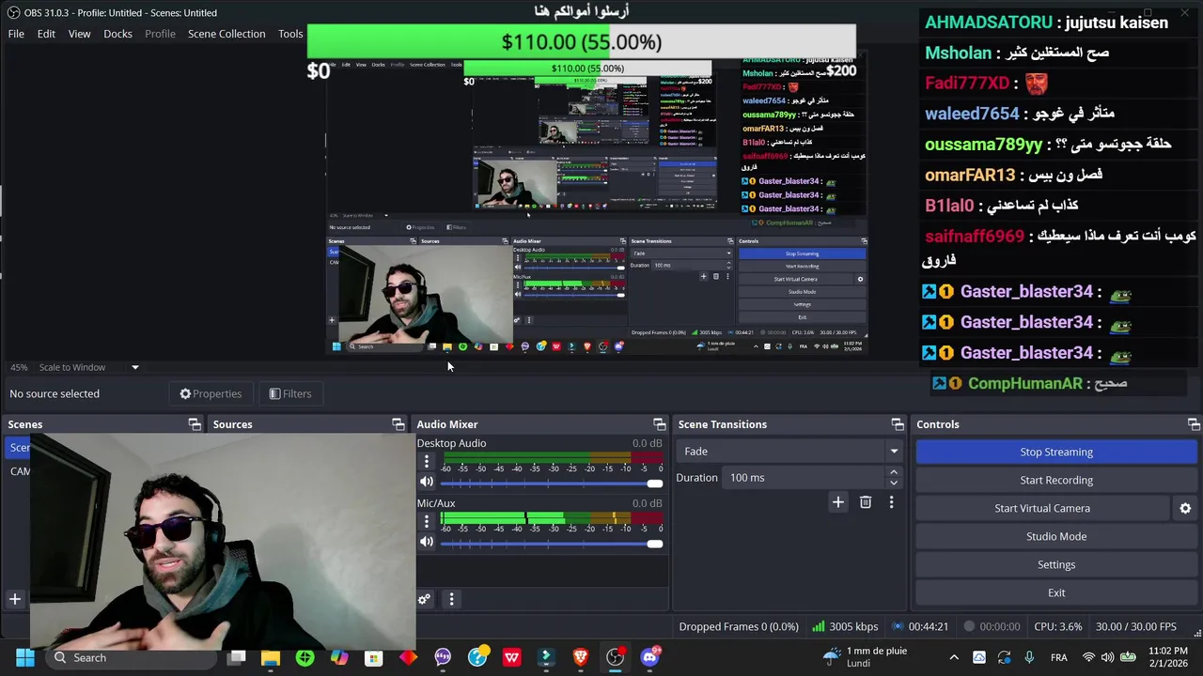1203x676 pixels.
Task: Open the View menu
Action: coord(79,34)
